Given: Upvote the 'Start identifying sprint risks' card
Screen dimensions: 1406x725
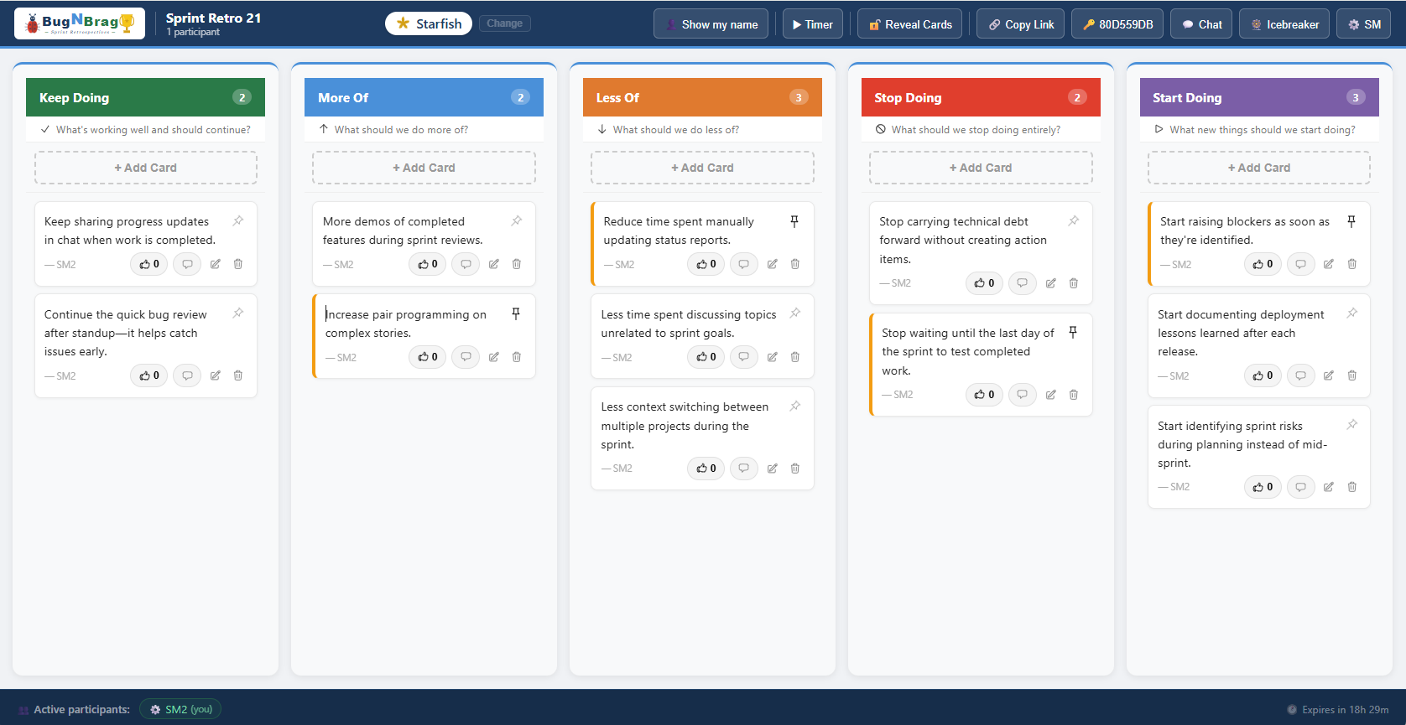Looking at the screenshot, I should (x=1263, y=487).
